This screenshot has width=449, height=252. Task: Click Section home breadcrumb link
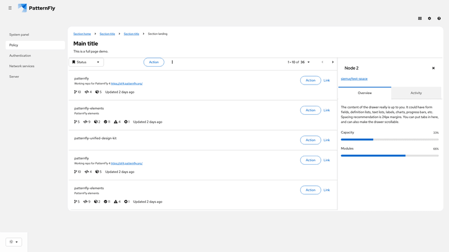tap(82, 34)
